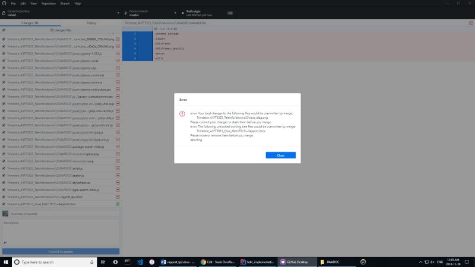Select the Changes tab
This screenshot has height=267, width=475.
click(30, 23)
